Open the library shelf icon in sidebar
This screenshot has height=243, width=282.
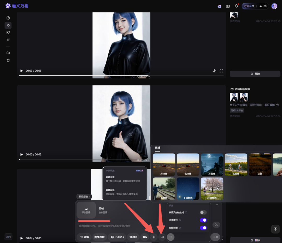coord(8,40)
